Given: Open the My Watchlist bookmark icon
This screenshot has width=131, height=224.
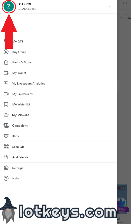Looking at the screenshot, I should (6, 104).
